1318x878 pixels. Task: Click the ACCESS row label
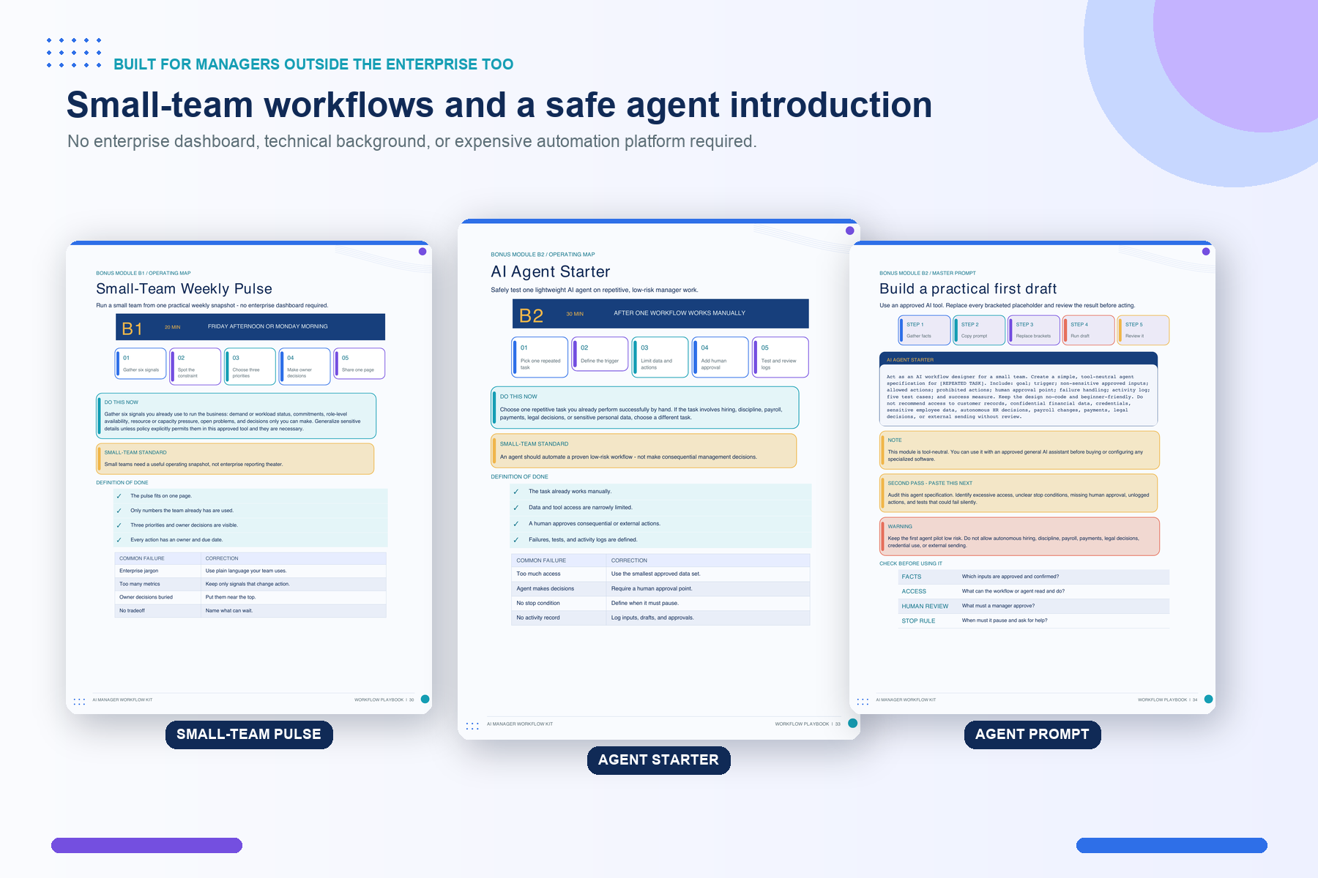[914, 591]
